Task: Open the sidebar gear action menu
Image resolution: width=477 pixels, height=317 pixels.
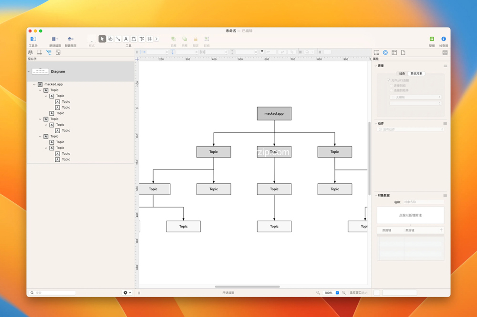Action: coord(127,293)
